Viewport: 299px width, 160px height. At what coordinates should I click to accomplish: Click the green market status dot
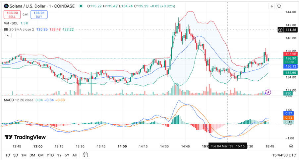coord(81,6)
